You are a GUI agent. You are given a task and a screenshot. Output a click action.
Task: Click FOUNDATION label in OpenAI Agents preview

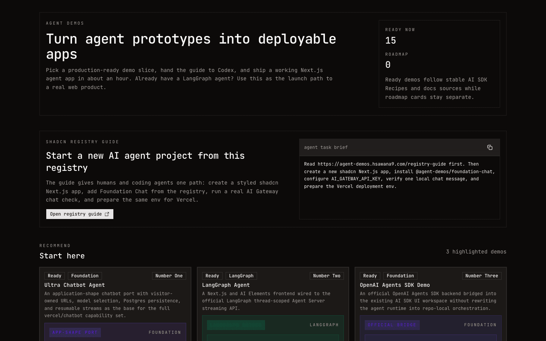(480, 325)
